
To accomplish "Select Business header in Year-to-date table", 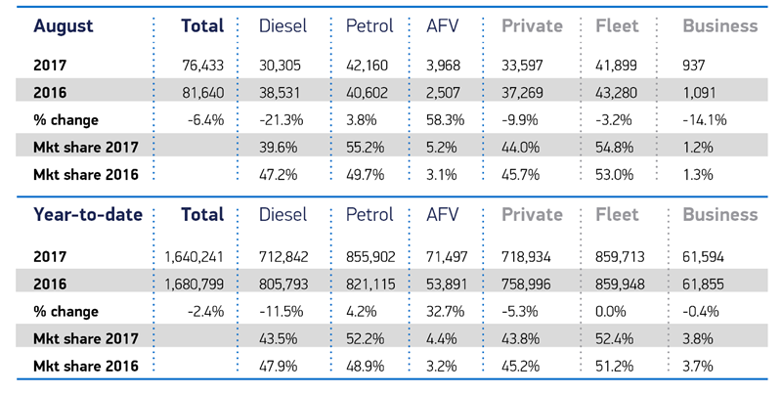I will pyautogui.click(x=720, y=214).
